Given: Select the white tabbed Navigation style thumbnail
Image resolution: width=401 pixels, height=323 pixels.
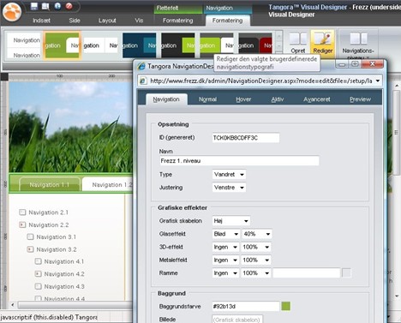Looking at the screenshot, I should 101,45.
